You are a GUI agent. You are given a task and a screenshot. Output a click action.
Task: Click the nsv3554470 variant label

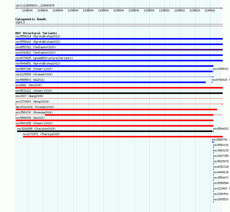coord(221,178)
